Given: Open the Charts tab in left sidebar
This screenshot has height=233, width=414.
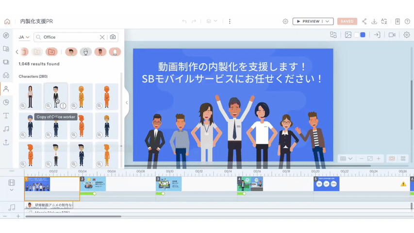Looking at the screenshot, I should [x=6, y=102].
